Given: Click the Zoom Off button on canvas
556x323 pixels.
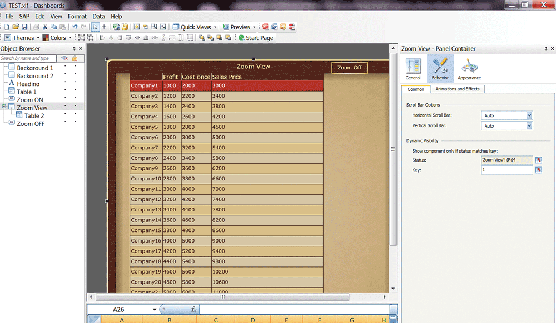Looking at the screenshot, I should 349,68.
